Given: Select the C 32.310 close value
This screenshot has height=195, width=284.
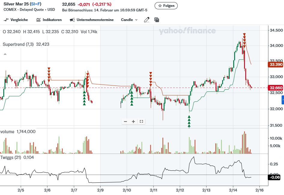Looking at the screenshot, I should click(x=70, y=32).
